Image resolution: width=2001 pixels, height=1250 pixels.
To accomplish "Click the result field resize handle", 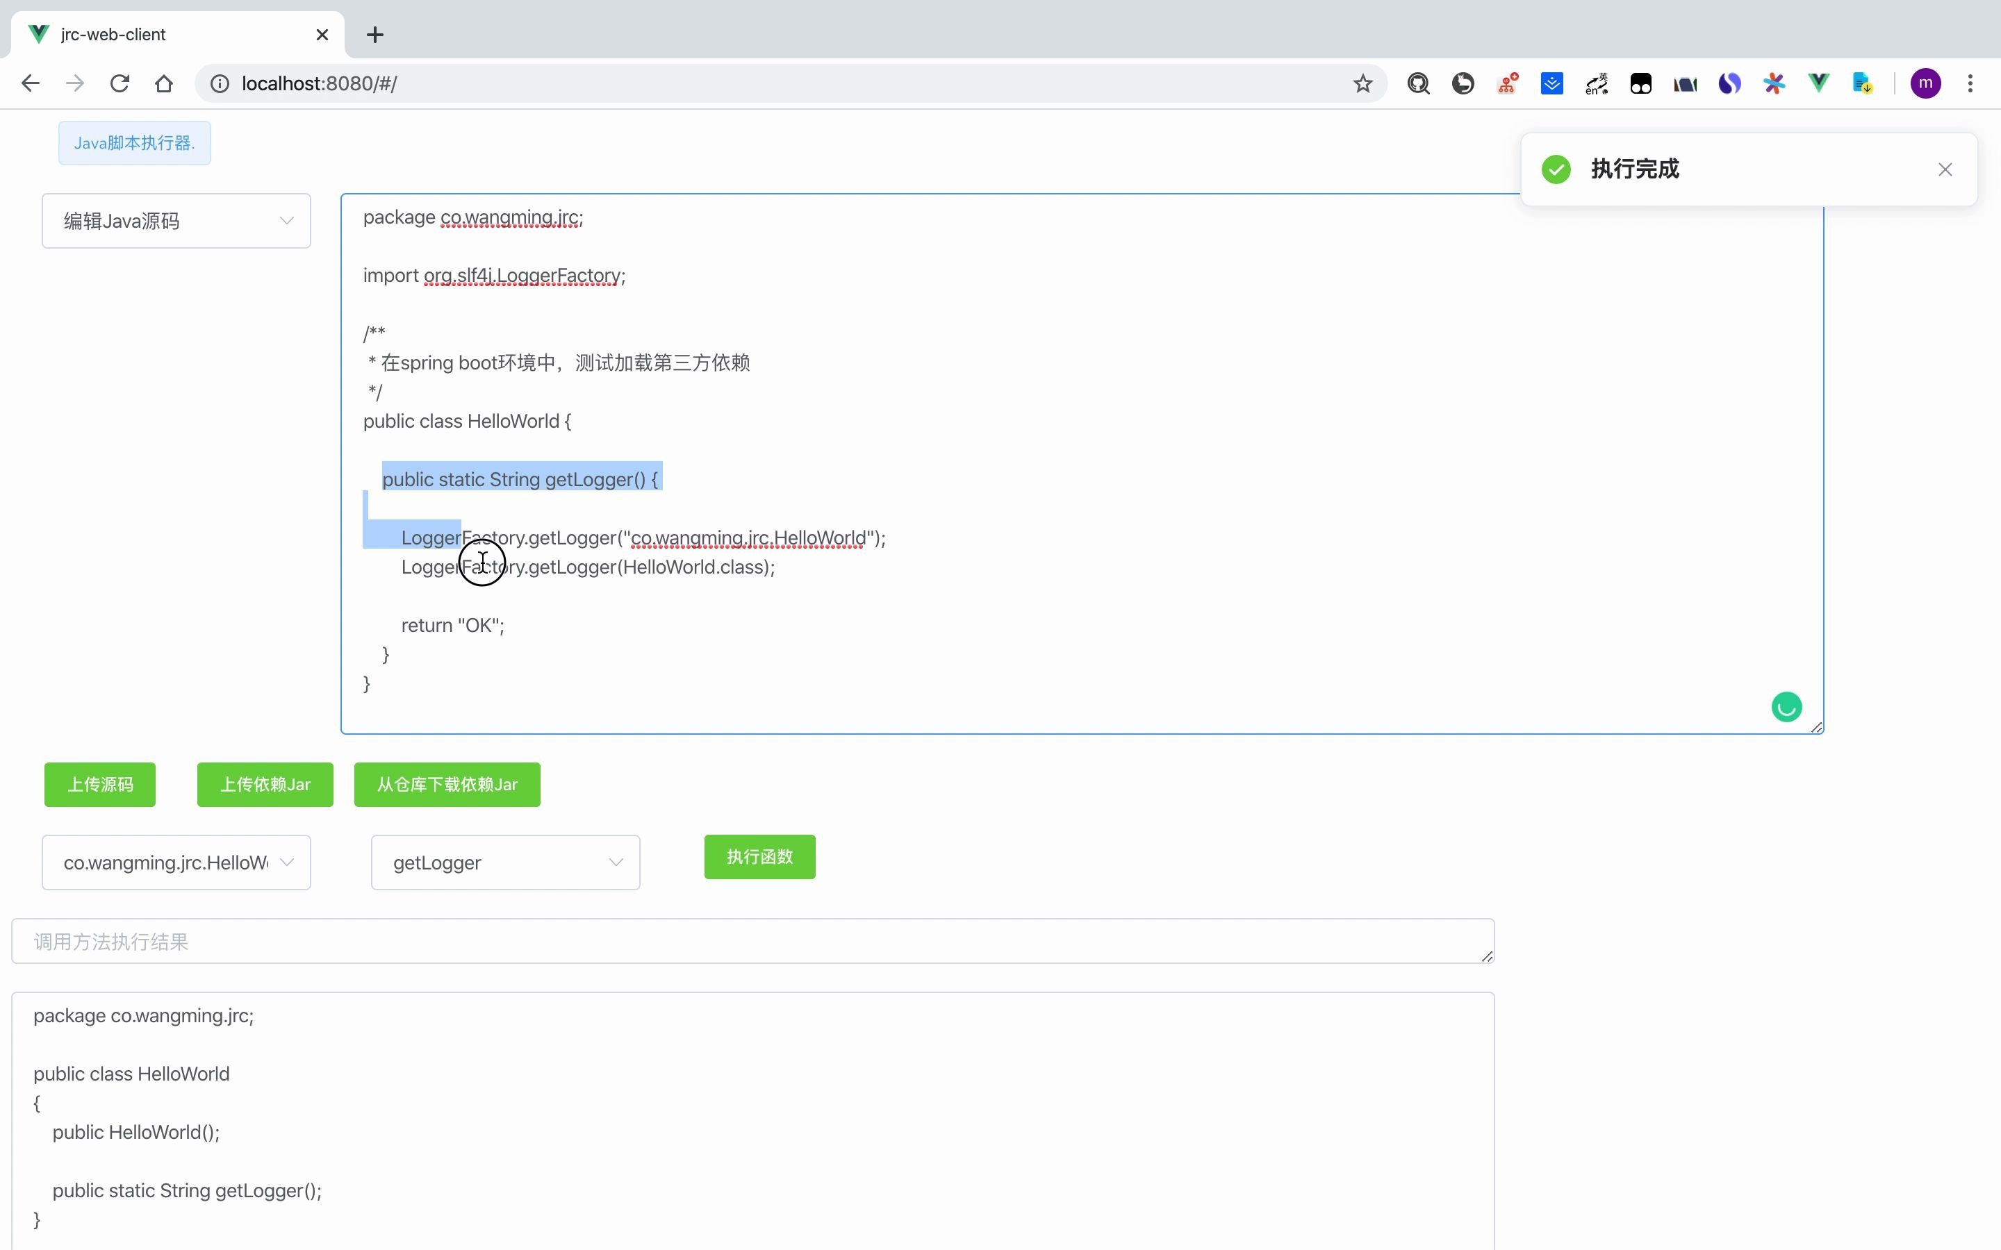I will click(1487, 956).
